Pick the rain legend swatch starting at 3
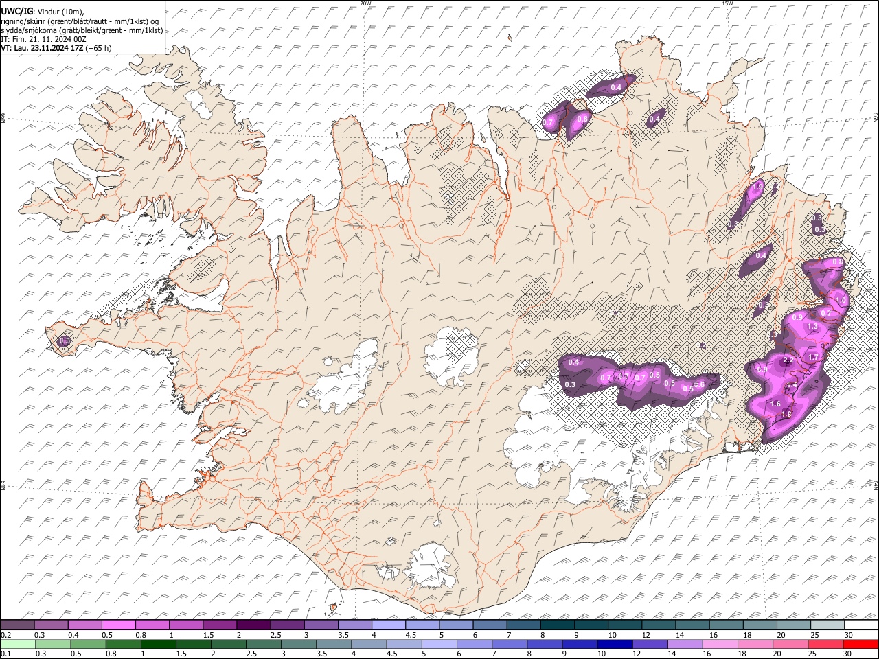The image size is (879, 659). tap(299, 644)
